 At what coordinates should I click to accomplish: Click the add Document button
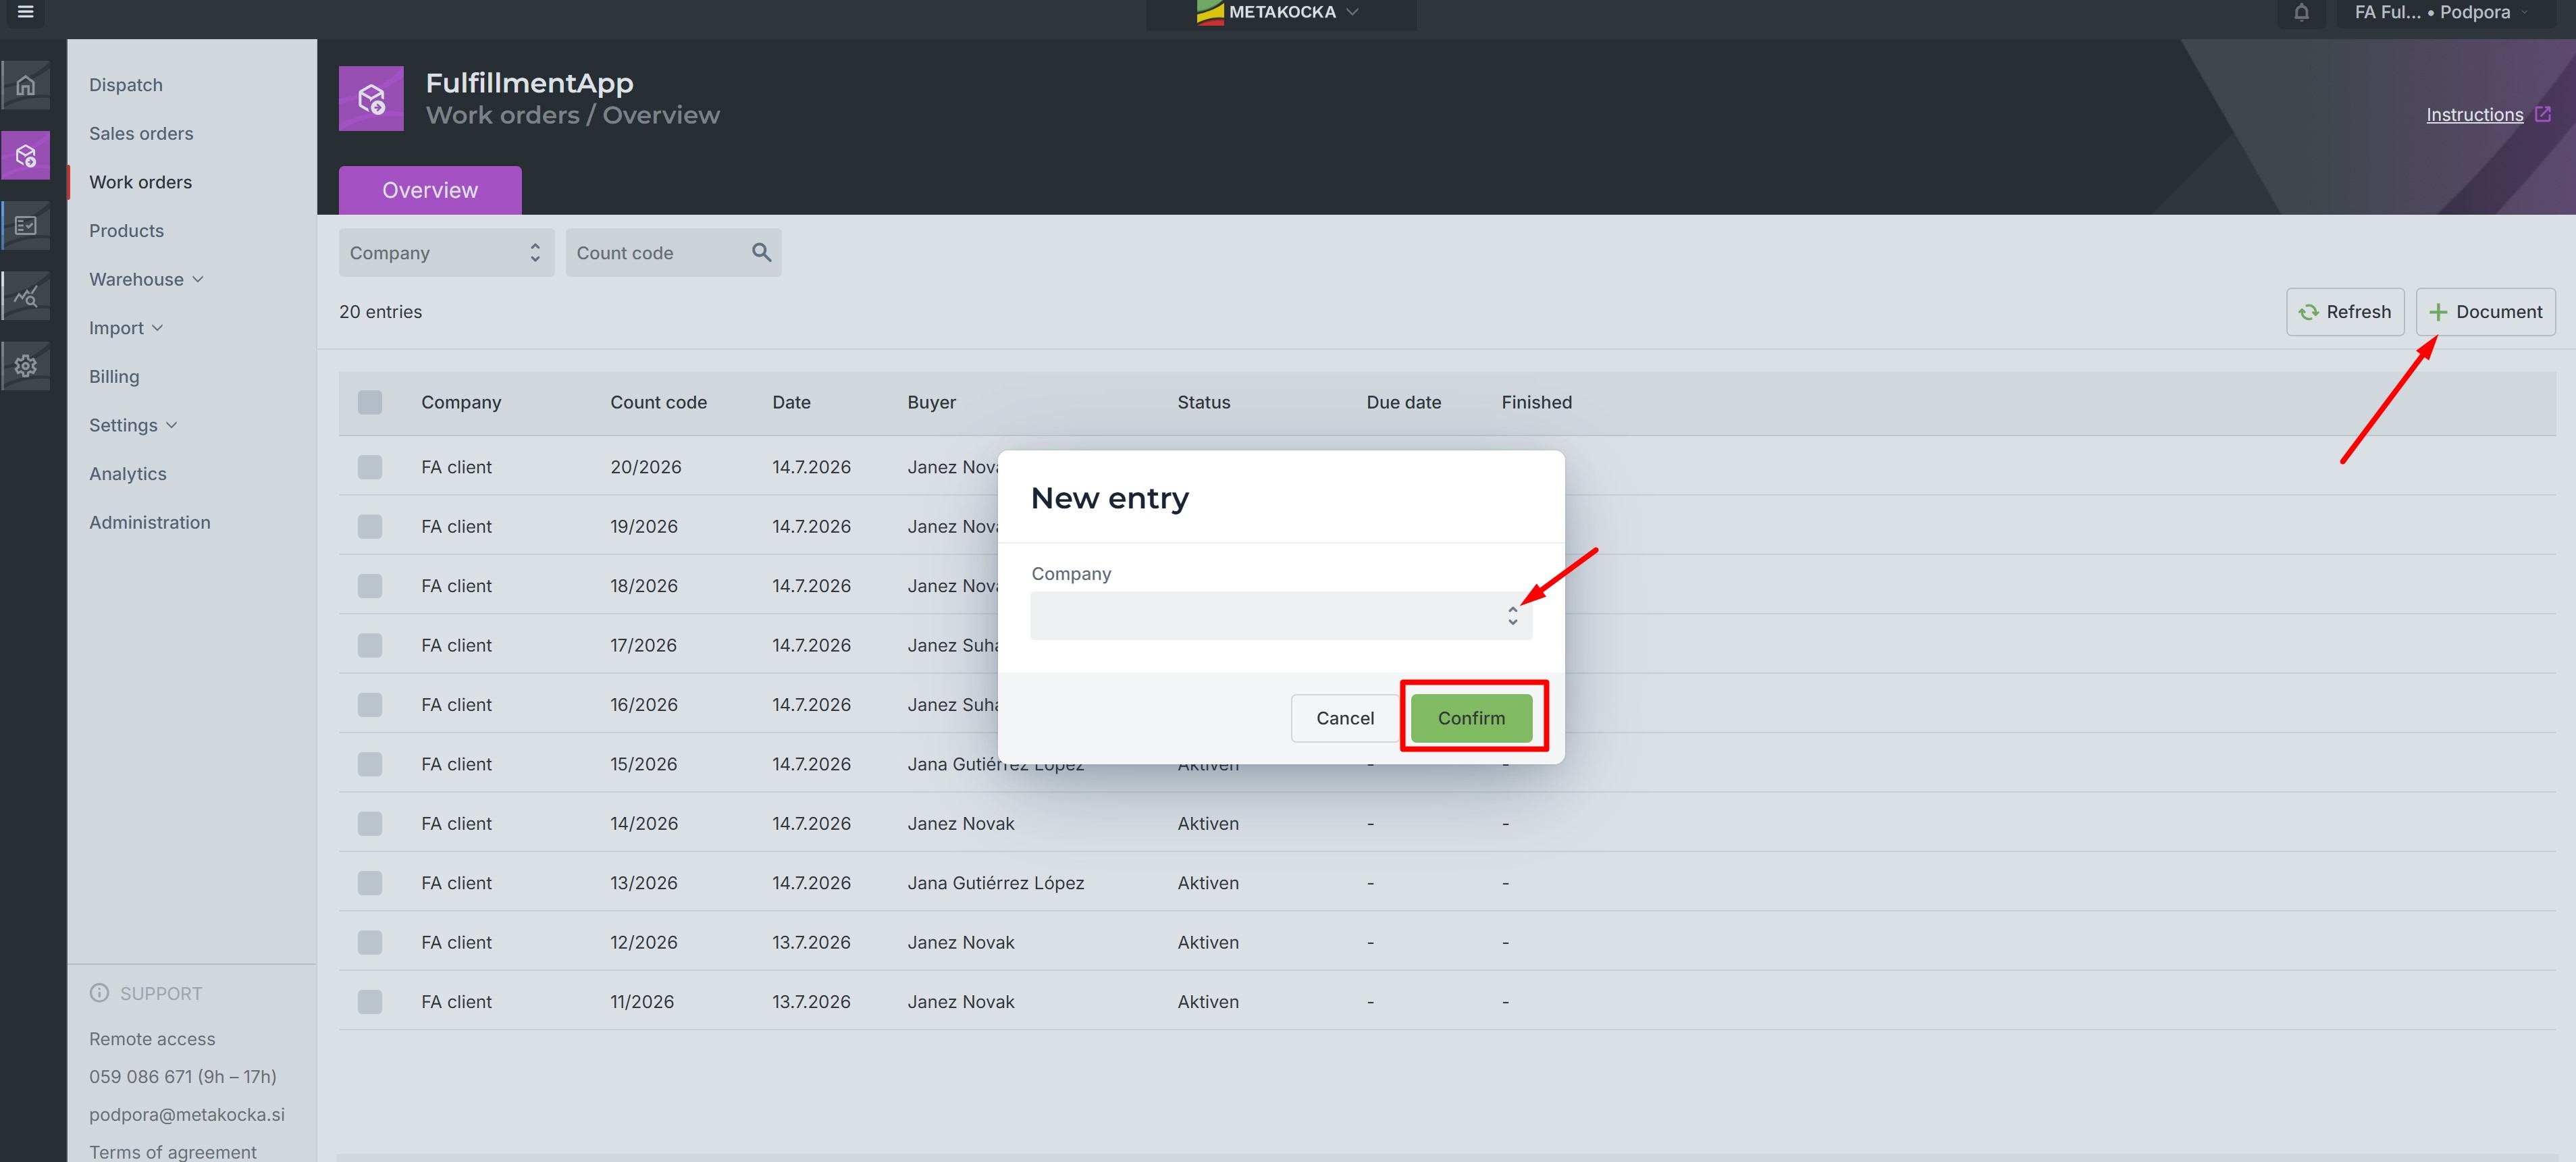click(x=2485, y=312)
